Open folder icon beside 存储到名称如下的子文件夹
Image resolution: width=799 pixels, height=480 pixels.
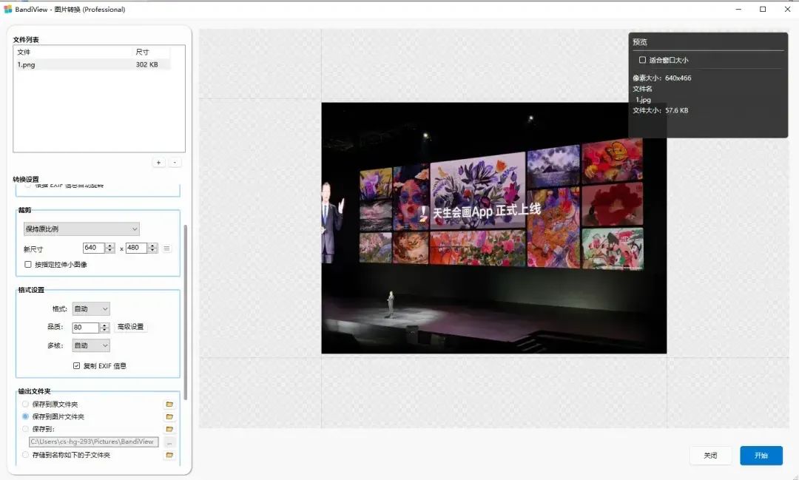click(169, 455)
